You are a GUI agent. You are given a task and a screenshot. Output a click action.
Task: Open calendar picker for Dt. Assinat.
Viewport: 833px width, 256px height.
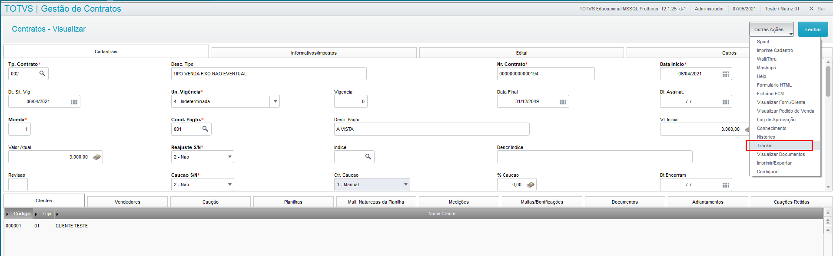tap(726, 102)
